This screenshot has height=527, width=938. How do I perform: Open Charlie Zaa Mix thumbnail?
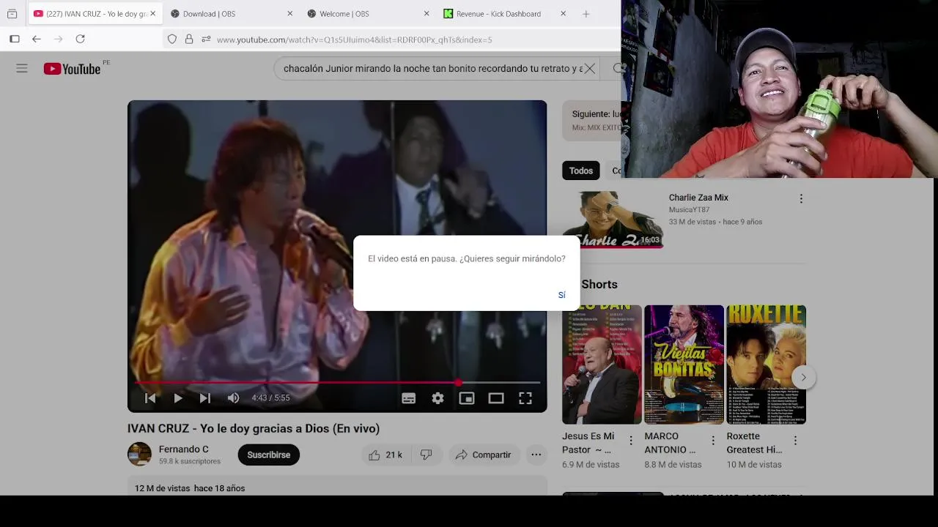[x=613, y=220]
